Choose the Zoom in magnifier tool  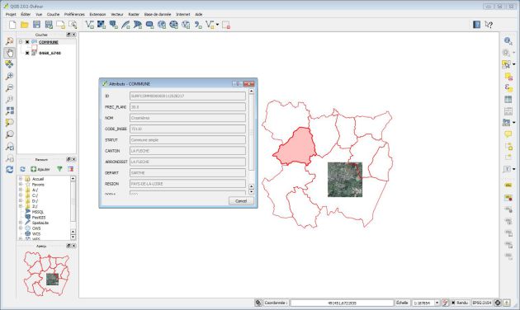coord(10,76)
